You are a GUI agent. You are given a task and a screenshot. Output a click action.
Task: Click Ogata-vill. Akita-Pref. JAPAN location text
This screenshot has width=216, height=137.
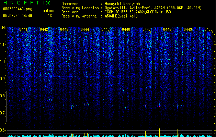tap(153, 8)
